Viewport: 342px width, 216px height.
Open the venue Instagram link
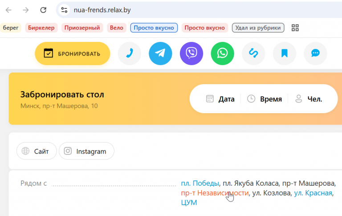coord(86,151)
